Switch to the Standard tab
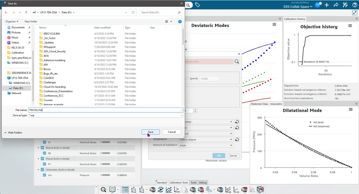 pyautogui.click(x=162, y=182)
